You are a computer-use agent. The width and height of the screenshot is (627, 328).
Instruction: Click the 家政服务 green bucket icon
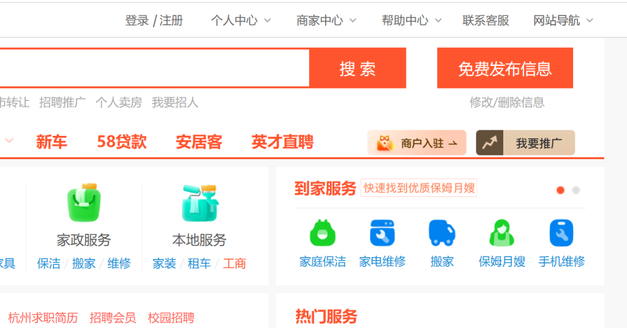[83, 203]
